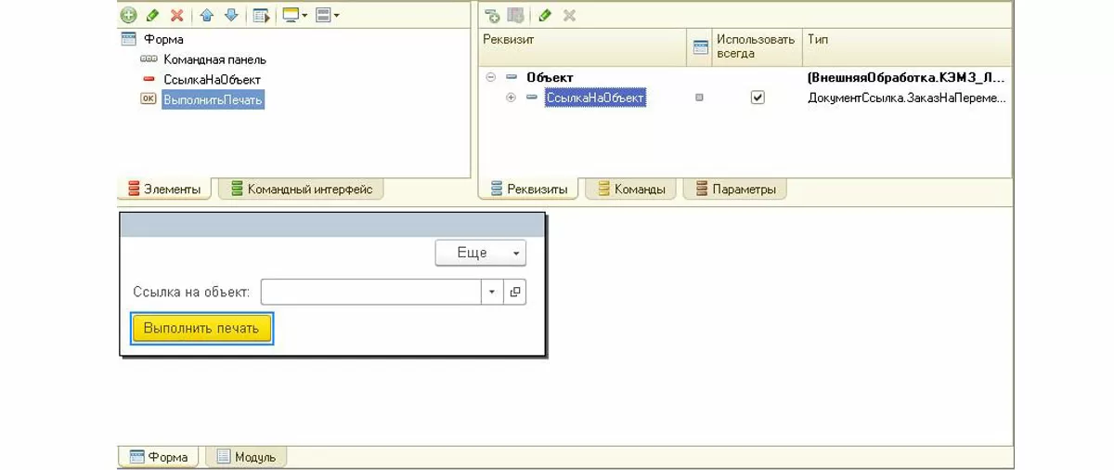Screen dimensions: 1114x470
Task: Toggle Использовать всегда checkbox for СсылкаНаОбъект
Action: [x=758, y=97]
